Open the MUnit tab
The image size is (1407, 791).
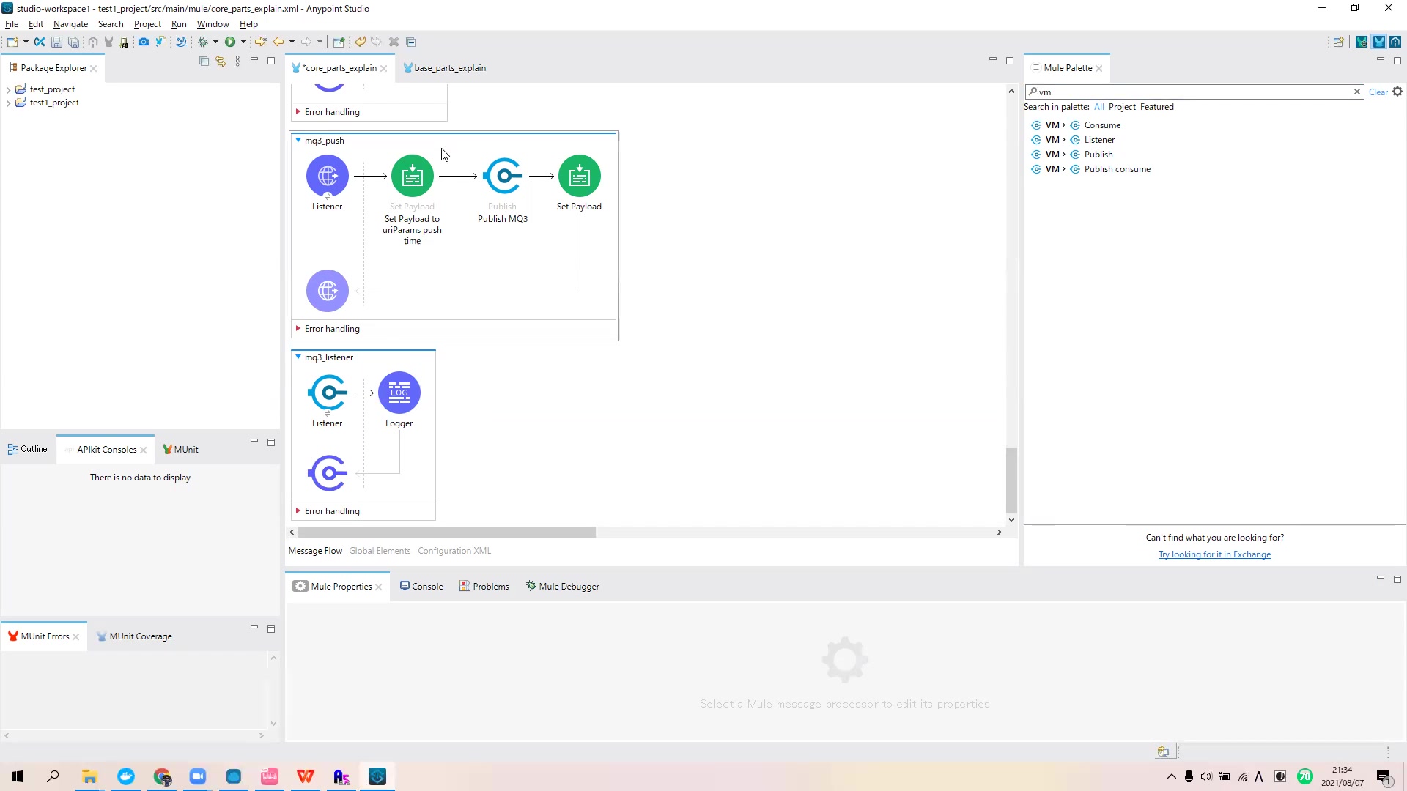(x=180, y=450)
